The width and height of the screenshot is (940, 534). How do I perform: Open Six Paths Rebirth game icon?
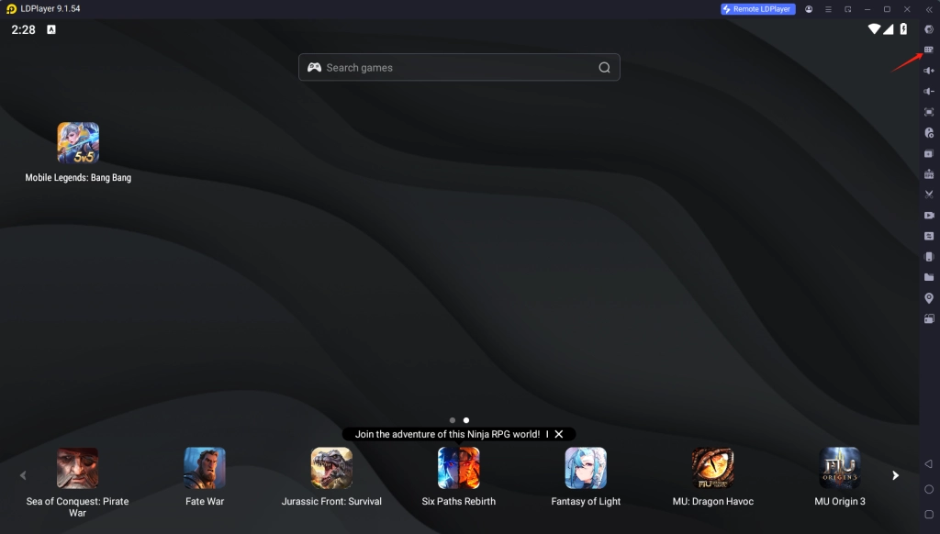point(459,468)
